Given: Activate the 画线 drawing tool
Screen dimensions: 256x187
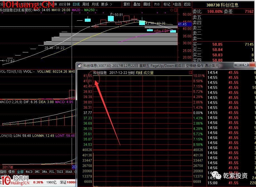Looking at the screenshot, I should (x=147, y=4).
